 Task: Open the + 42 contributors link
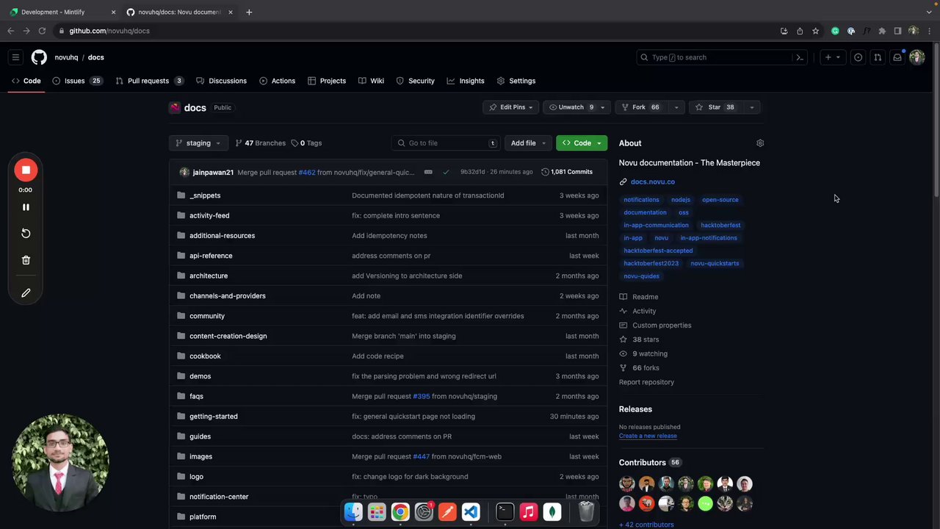coord(646,525)
